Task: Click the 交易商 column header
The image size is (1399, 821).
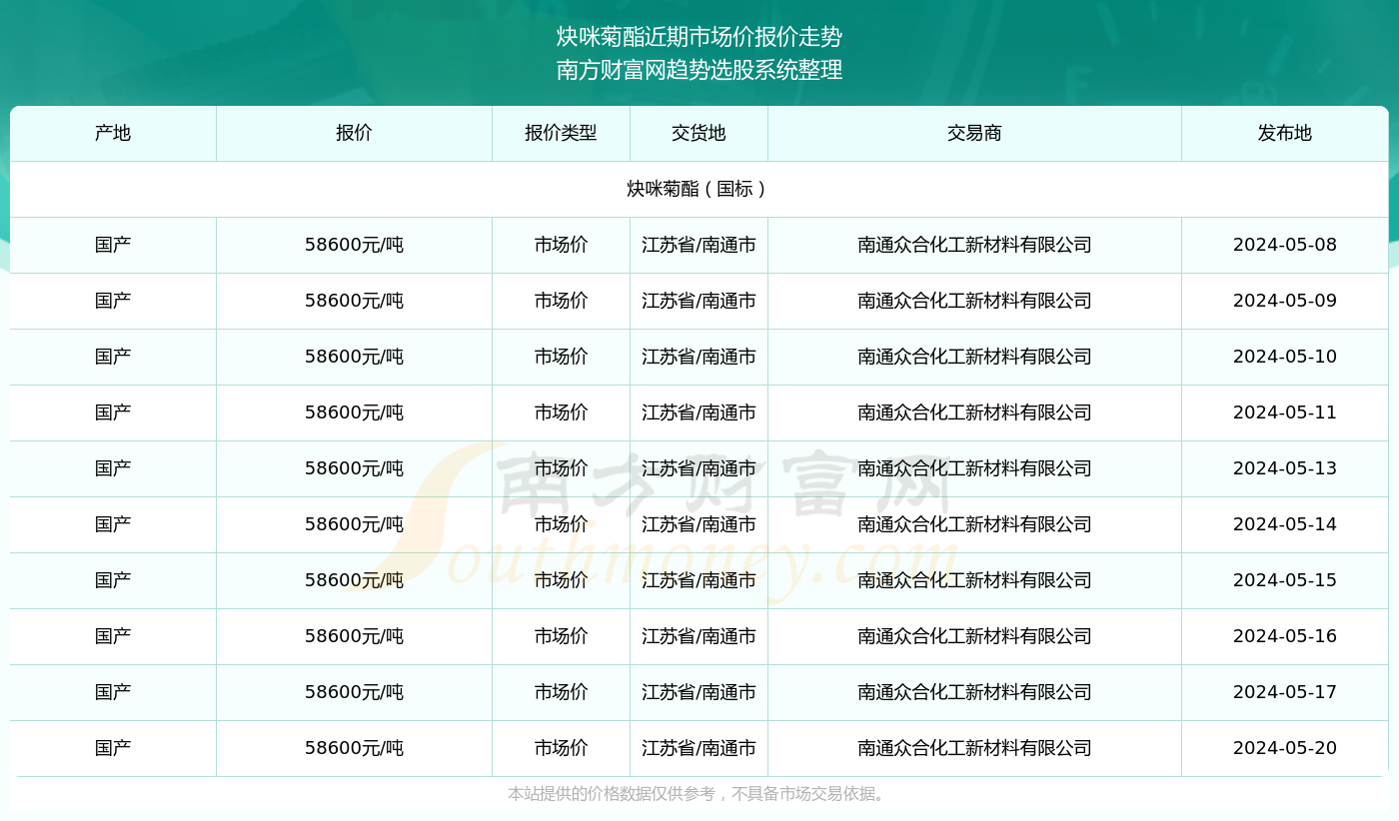Action: point(974,133)
